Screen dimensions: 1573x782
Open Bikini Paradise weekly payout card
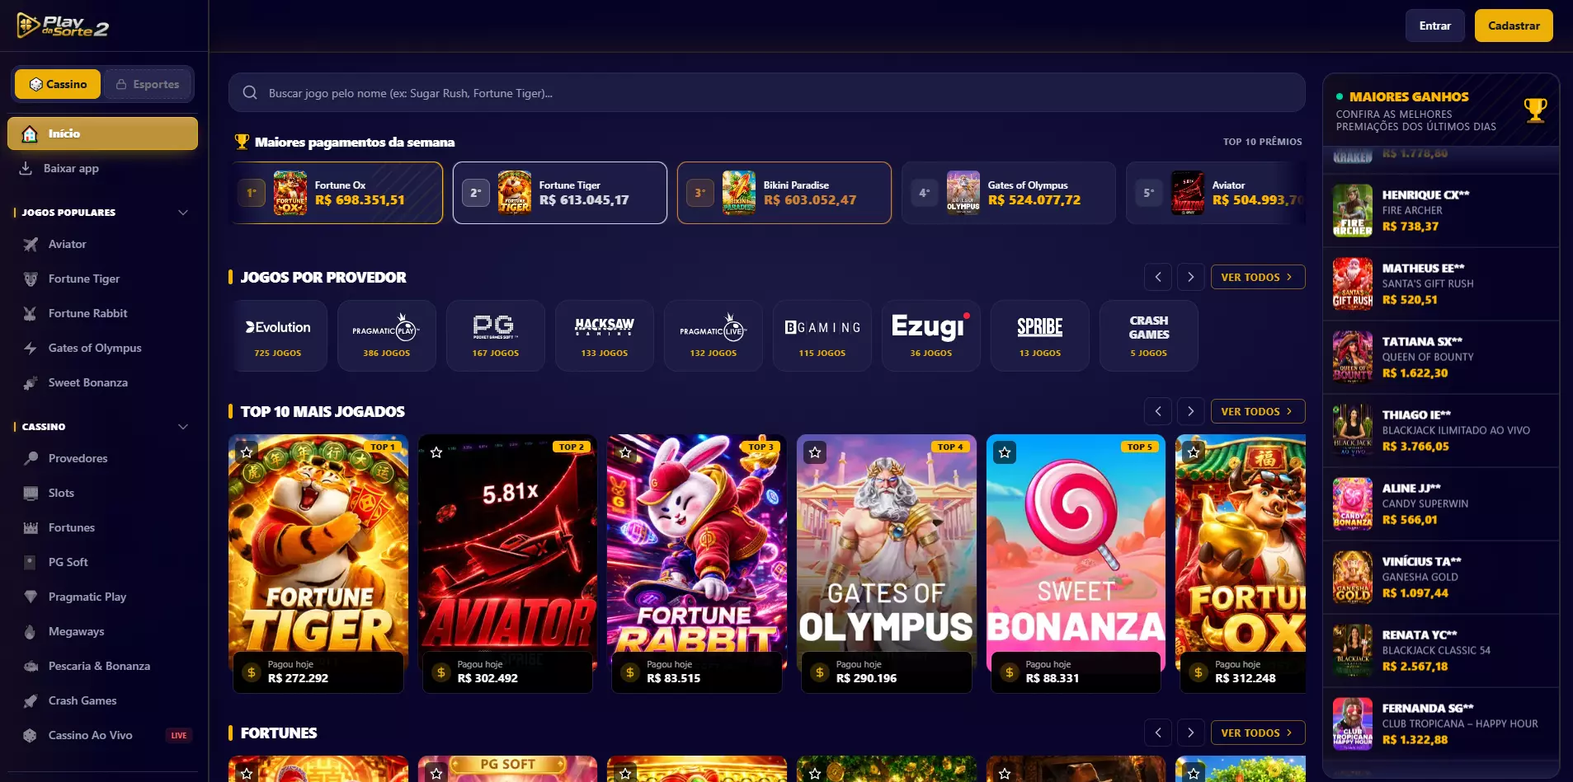[x=784, y=193]
